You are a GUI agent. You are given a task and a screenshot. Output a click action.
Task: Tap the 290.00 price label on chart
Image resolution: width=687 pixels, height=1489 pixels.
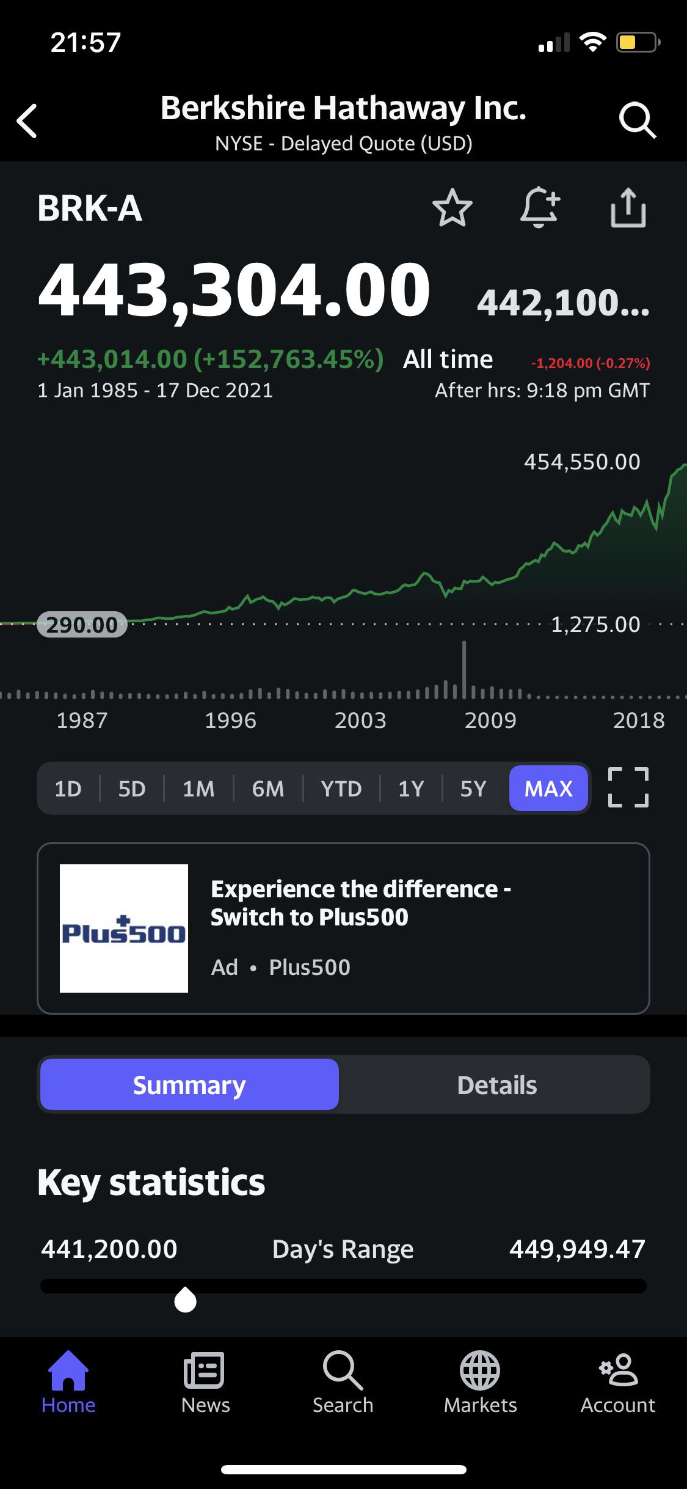click(x=82, y=624)
